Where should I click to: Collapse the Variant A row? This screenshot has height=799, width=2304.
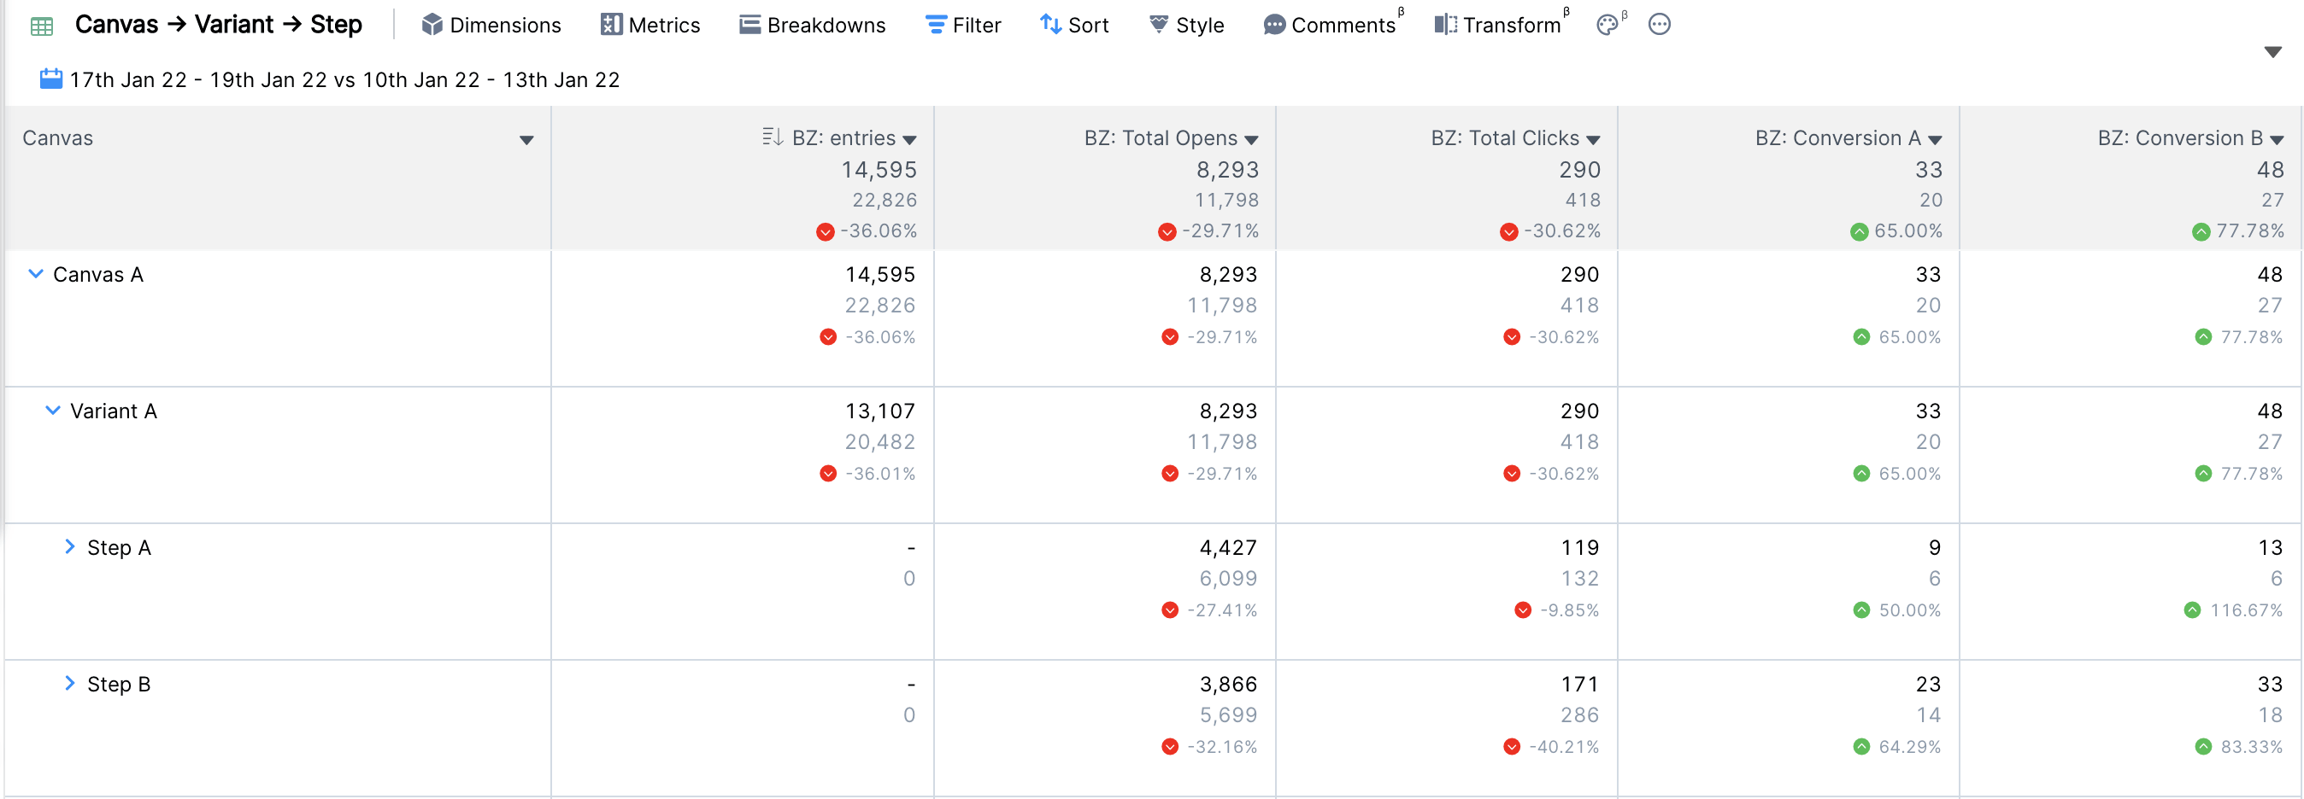point(53,411)
